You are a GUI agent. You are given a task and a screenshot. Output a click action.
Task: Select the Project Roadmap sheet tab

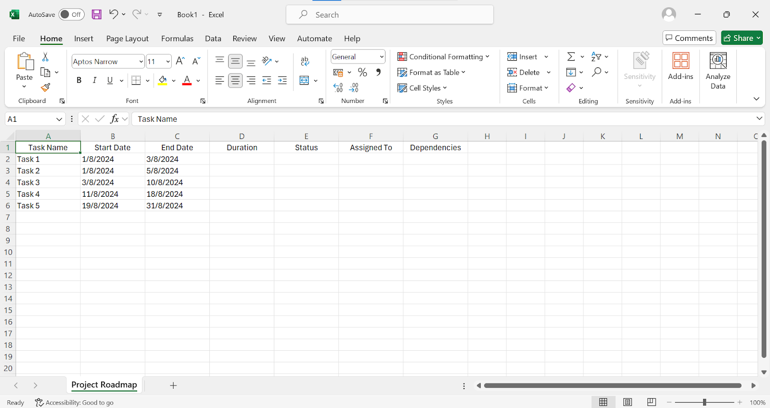(x=104, y=385)
